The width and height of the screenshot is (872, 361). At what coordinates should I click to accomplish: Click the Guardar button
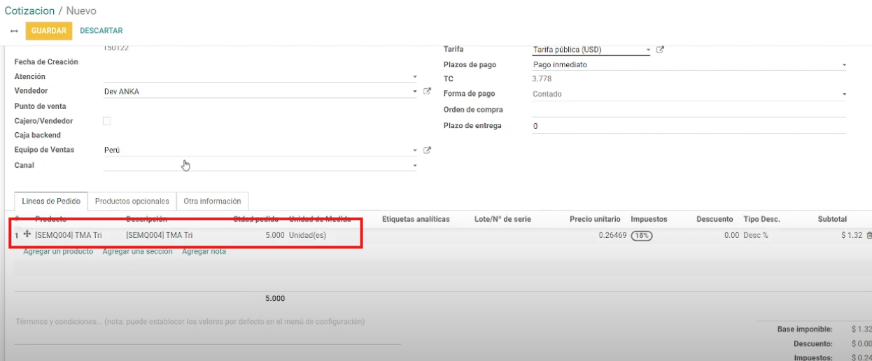(48, 31)
